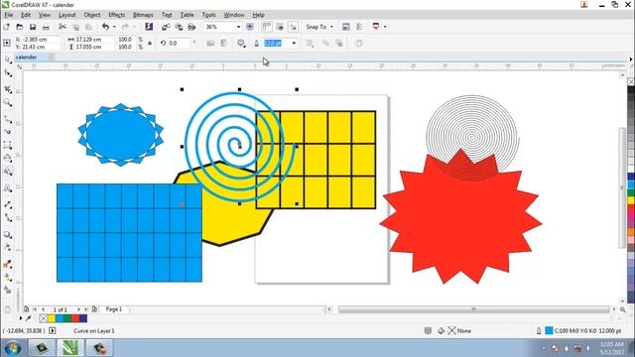Viewport: 635px width, 357px height.
Task: Open the Effects menu
Action: tap(117, 15)
